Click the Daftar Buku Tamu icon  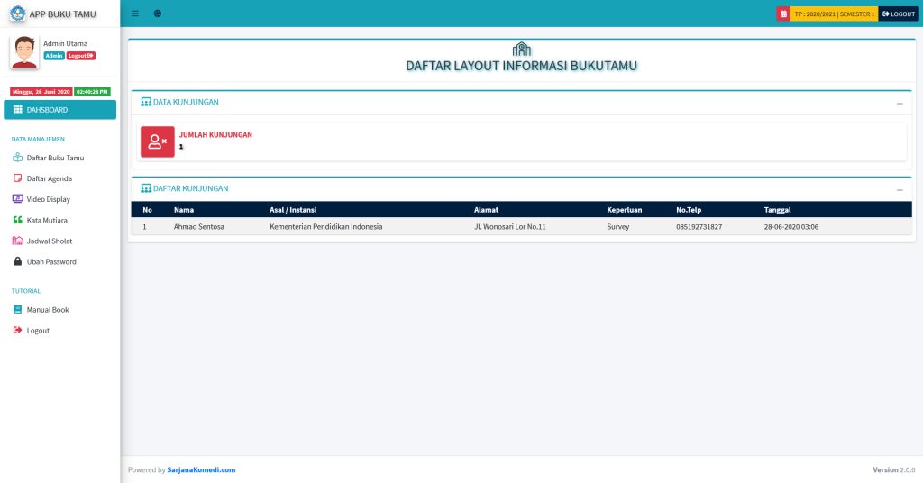pos(18,158)
